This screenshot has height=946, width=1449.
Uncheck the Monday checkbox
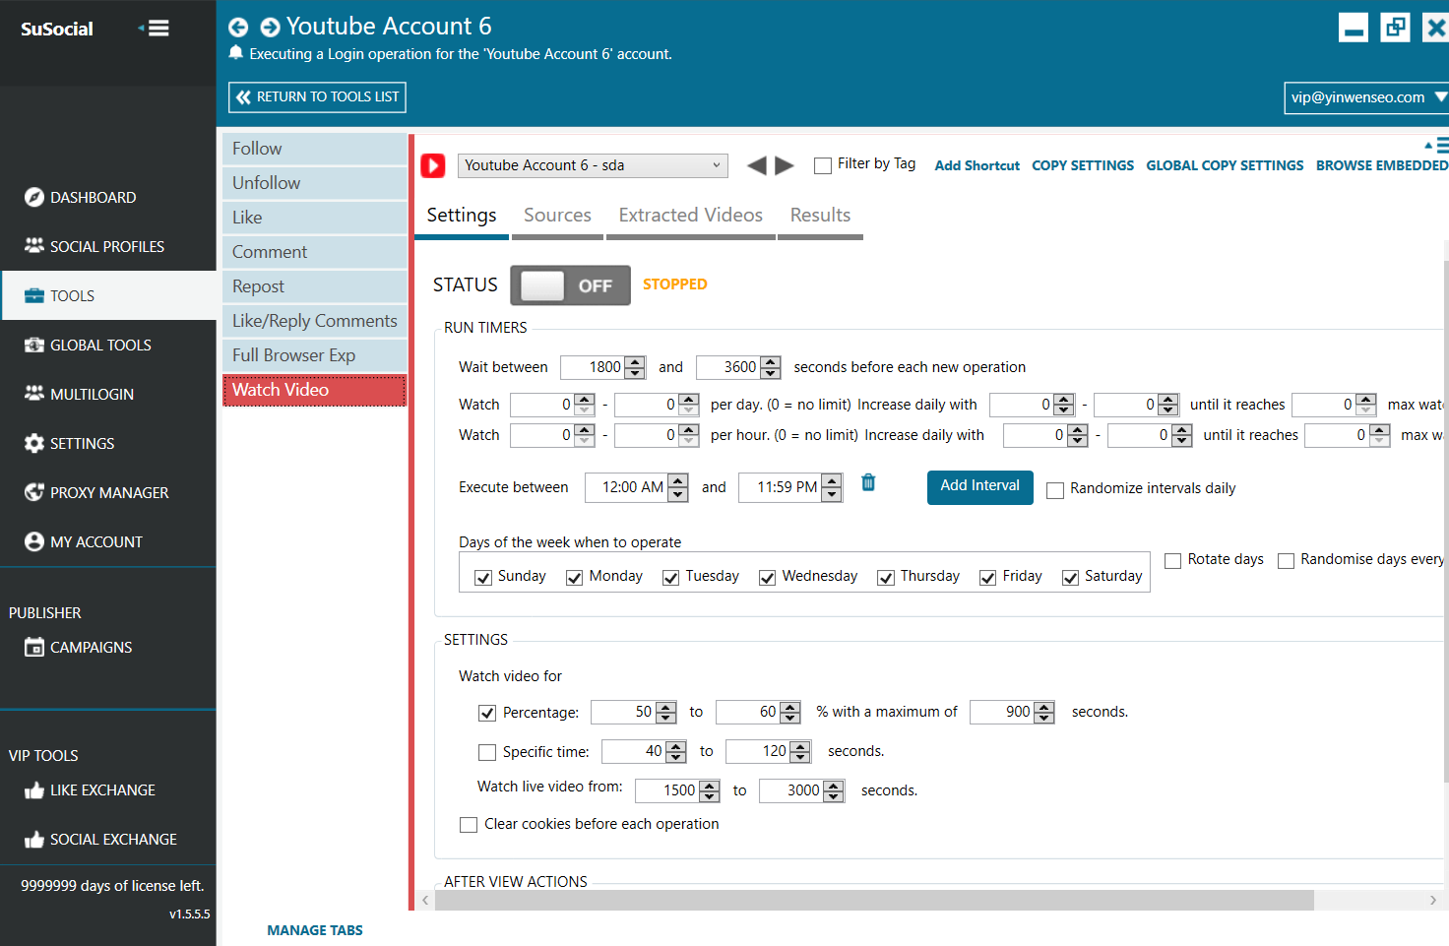click(574, 578)
